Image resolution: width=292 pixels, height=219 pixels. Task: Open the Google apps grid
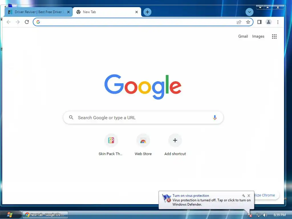click(x=274, y=36)
